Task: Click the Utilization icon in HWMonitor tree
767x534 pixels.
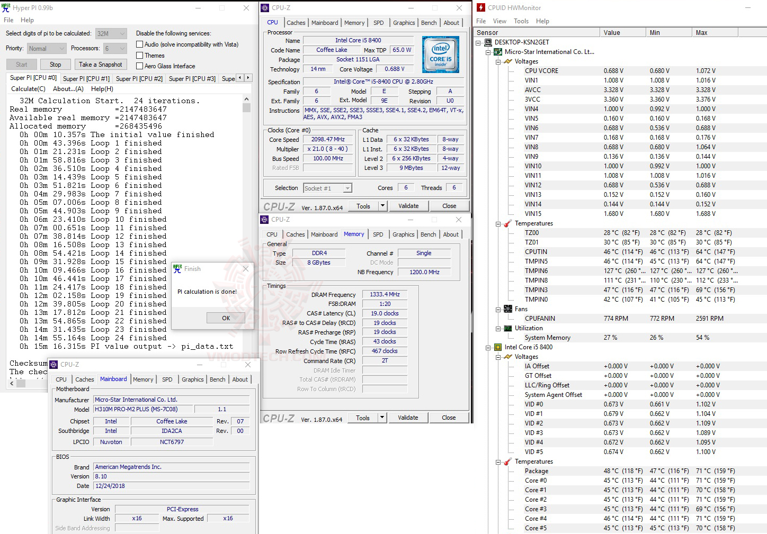Action: click(508, 328)
